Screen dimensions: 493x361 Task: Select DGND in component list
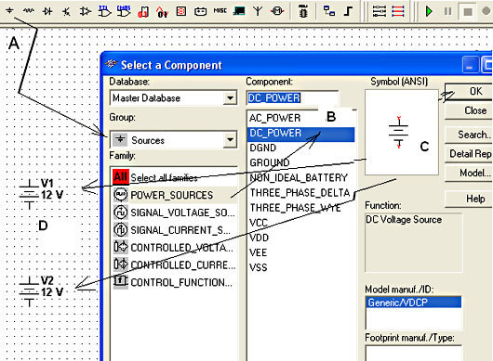(x=300, y=148)
